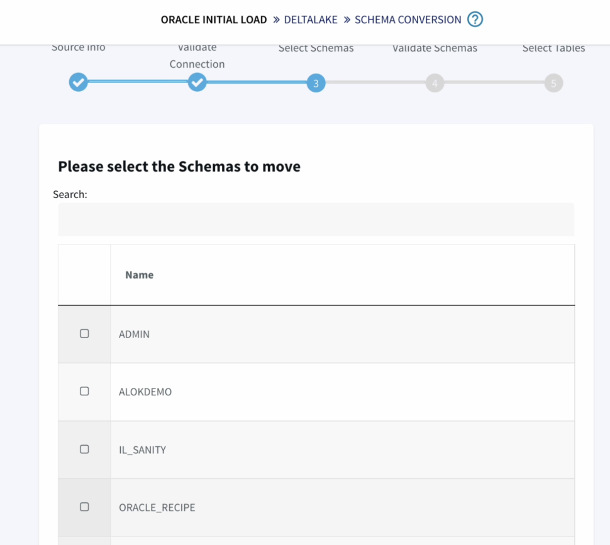
Task: Tick the checkbox for the ADMIN schema
Action: click(x=84, y=334)
